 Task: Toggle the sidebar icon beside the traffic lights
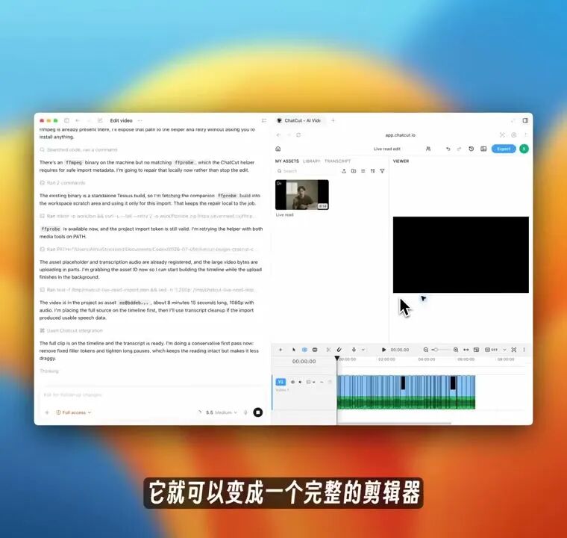(66, 120)
